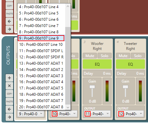The height and width of the screenshot is (124, 148).
Task: Click the outputs PASTE icon button
Action: click(9, 101)
